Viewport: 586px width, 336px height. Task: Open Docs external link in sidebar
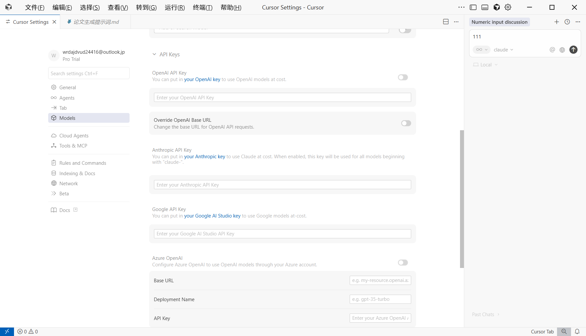tap(64, 210)
